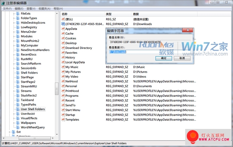Expand the MenuOrder tree node
The width and height of the screenshot is (233, 147).
click(x=14, y=32)
